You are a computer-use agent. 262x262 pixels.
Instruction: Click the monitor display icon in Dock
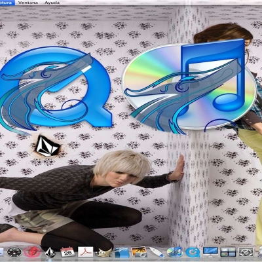click(x=210, y=252)
